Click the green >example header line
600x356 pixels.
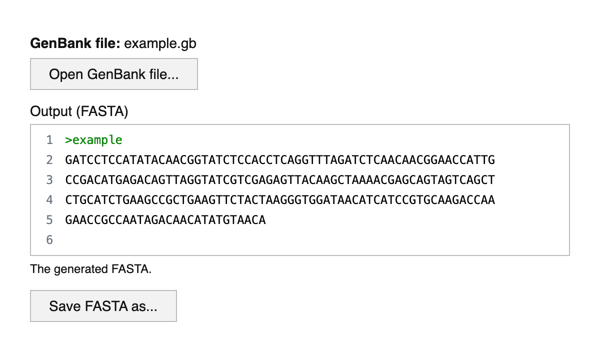click(93, 140)
